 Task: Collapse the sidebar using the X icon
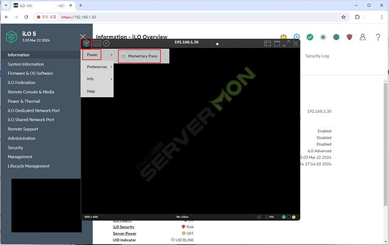coord(83,36)
